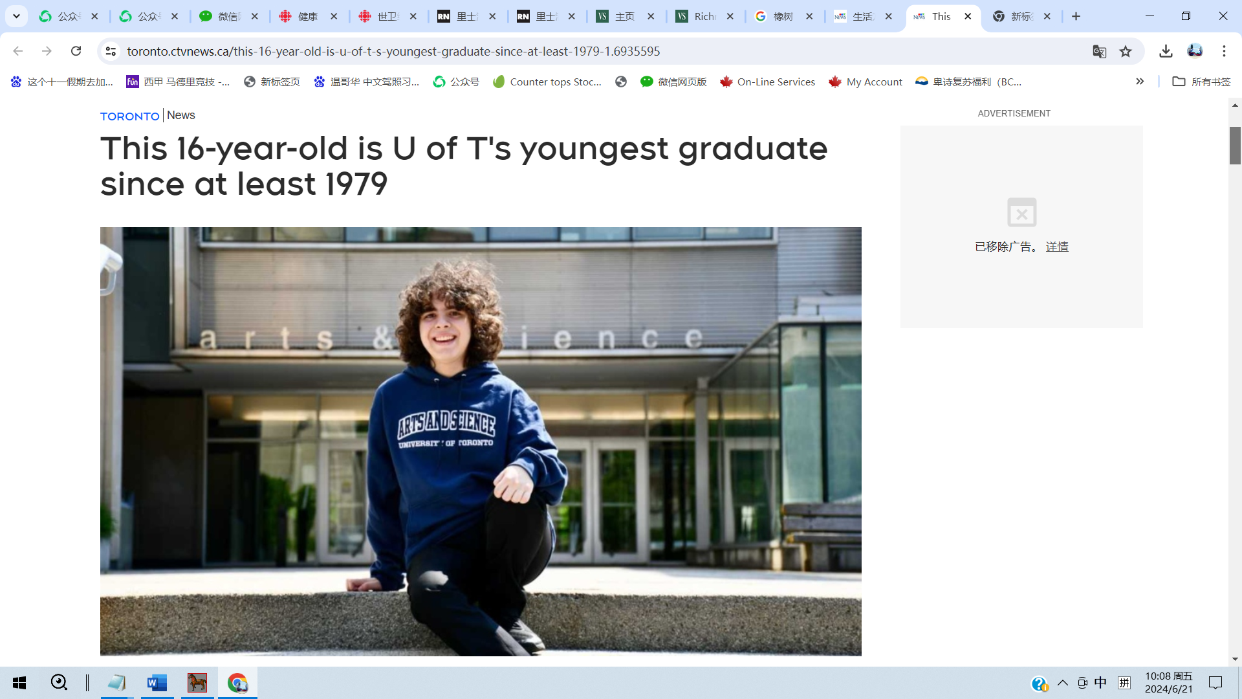The image size is (1242, 699).
Task: Expand the tab search dropdown arrow
Action: coord(17,16)
